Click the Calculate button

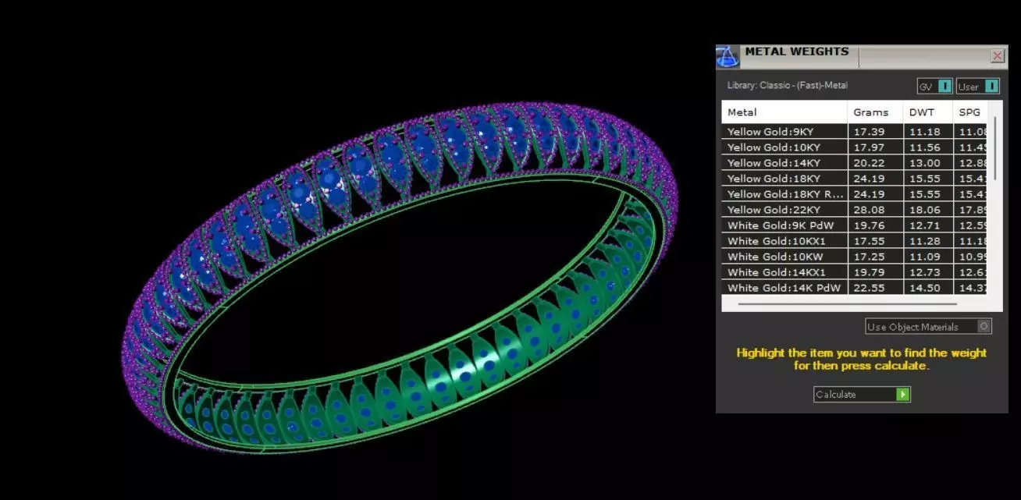[x=862, y=395]
